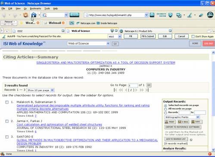The height and width of the screenshot is (157, 215).
Task: Select the 'Records ... to' range radio option
Action: point(165,113)
